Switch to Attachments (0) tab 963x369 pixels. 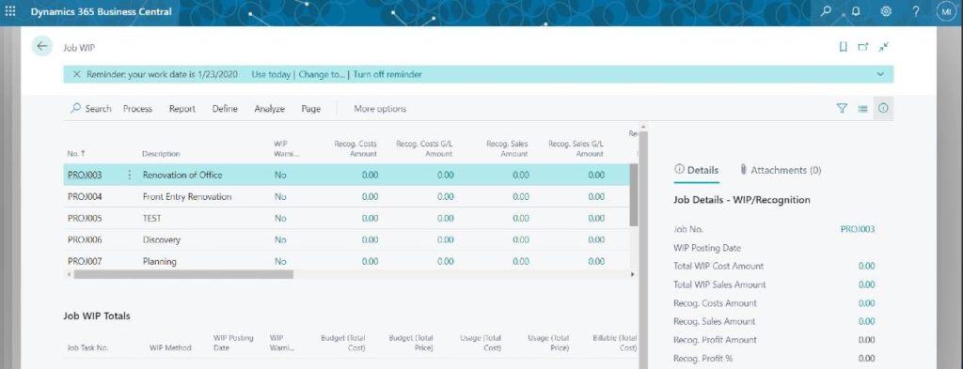[781, 170]
